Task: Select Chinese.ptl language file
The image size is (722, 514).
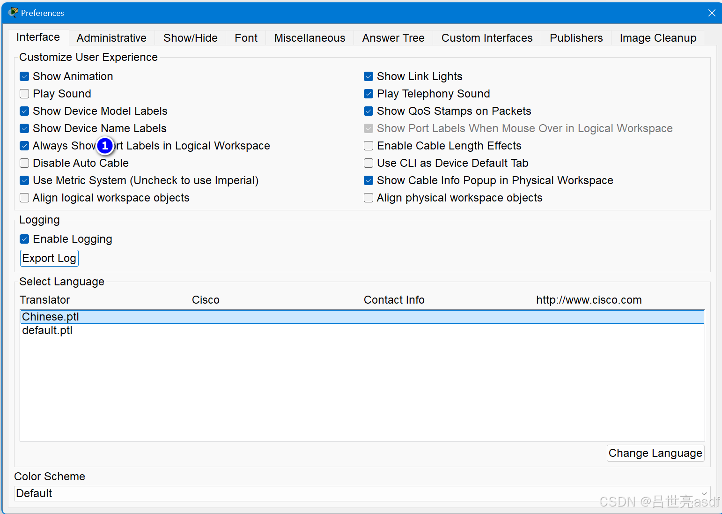Action: pyautogui.click(x=362, y=317)
